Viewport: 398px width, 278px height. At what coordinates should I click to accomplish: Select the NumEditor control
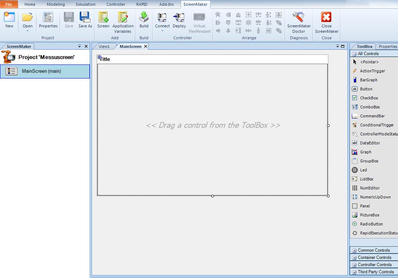click(370, 188)
